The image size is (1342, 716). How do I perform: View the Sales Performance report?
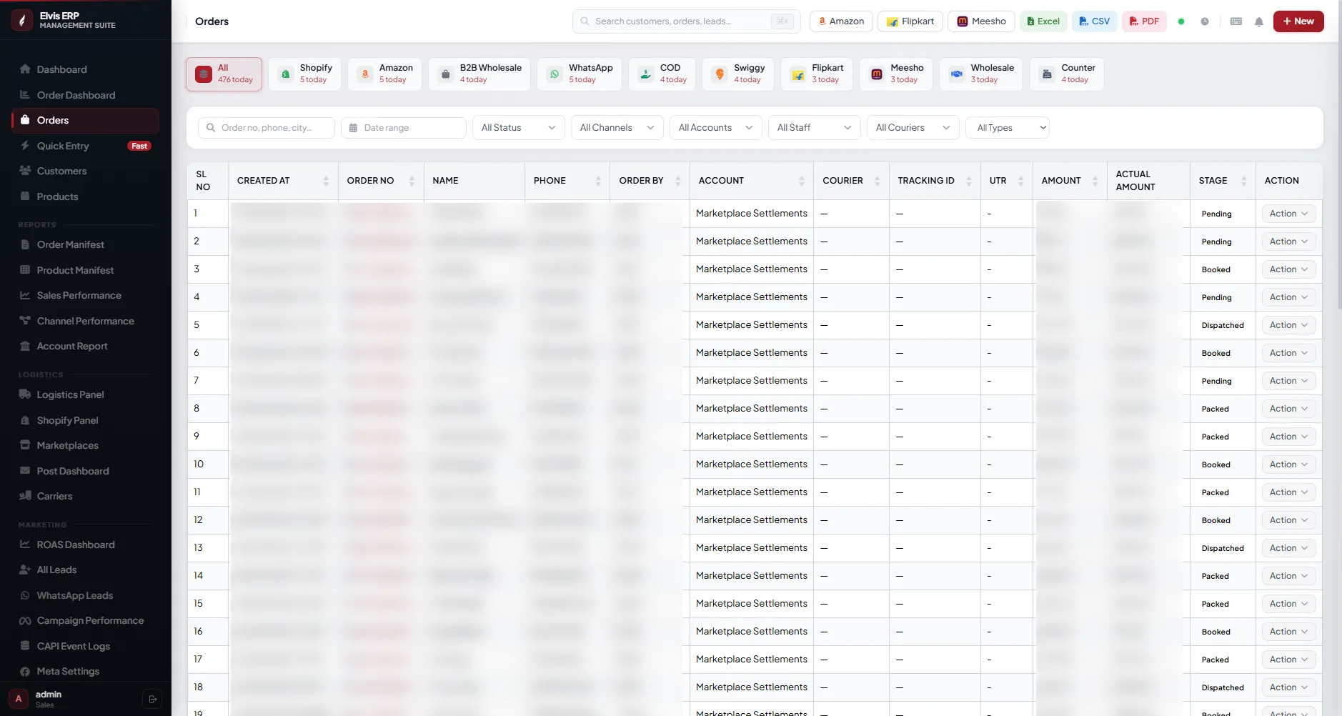point(85,295)
